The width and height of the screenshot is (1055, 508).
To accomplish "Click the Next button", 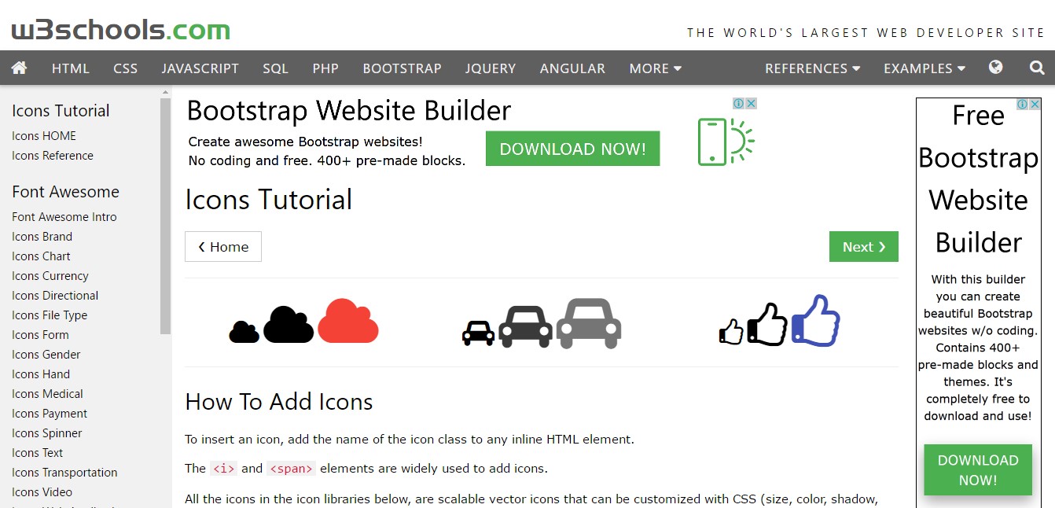I will tap(863, 246).
